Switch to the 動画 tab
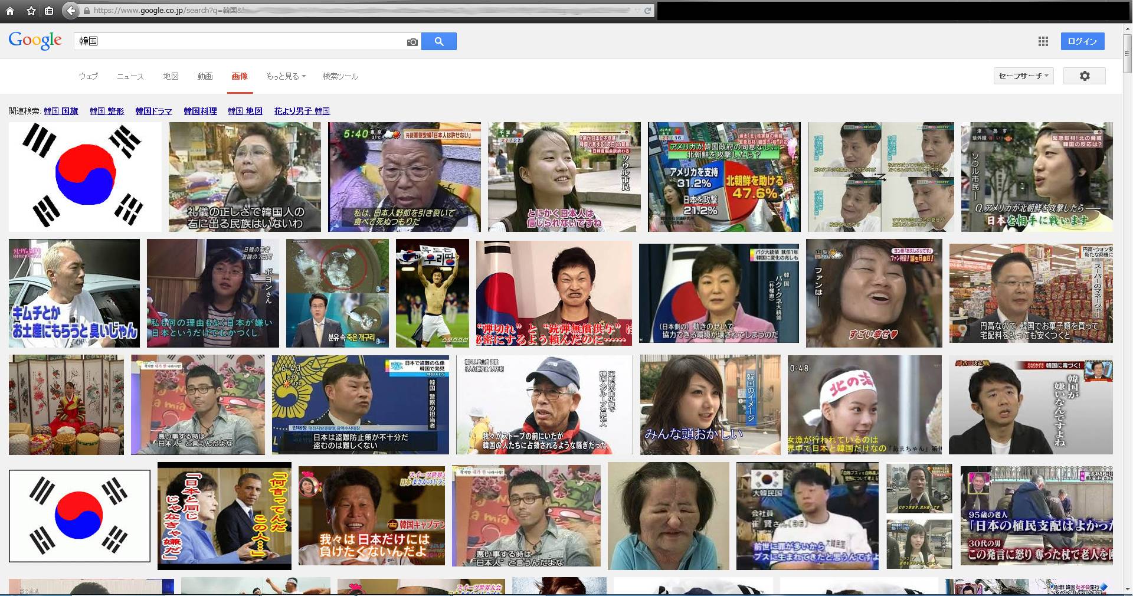The height and width of the screenshot is (596, 1133). pyautogui.click(x=205, y=76)
